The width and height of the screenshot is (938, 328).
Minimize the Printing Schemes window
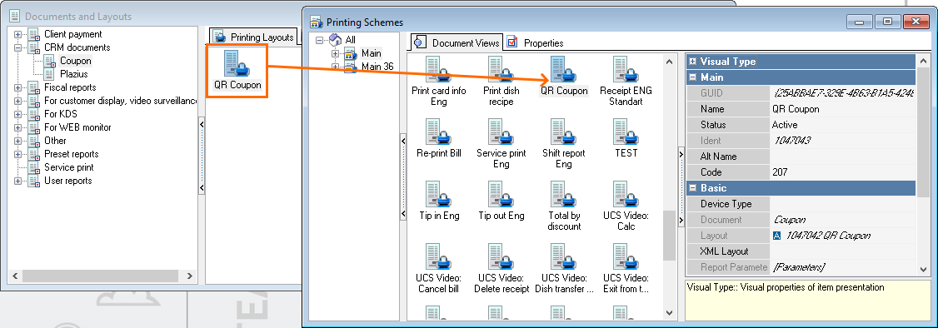(x=861, y=22)
